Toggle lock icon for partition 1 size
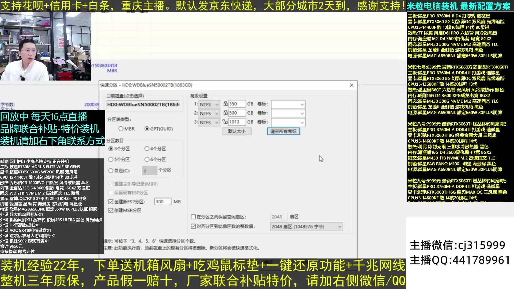 click(225, 104)
